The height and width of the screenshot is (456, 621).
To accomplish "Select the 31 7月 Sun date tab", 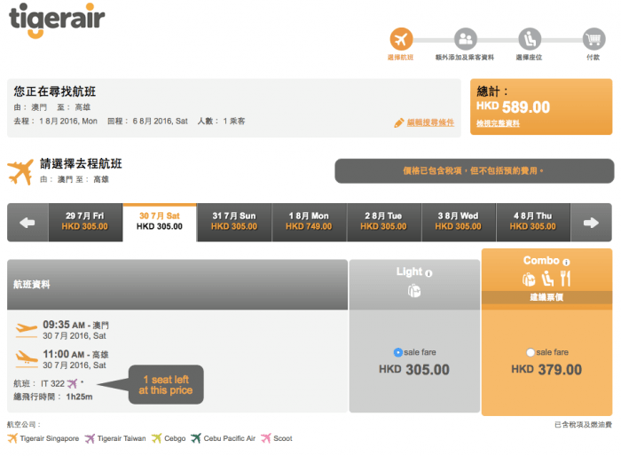I will (234, 222).
